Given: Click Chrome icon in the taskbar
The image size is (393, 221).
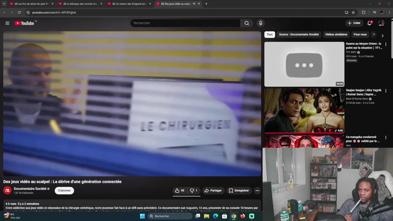Looking at the screenshot, I should coord(234,216).
